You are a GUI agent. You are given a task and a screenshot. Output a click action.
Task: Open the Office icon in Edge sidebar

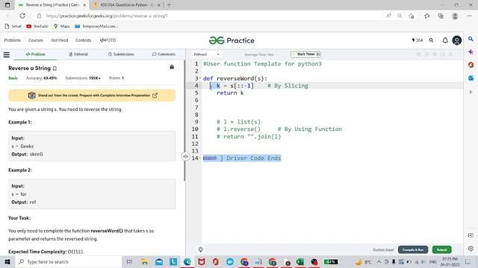[x=471, y=65]
